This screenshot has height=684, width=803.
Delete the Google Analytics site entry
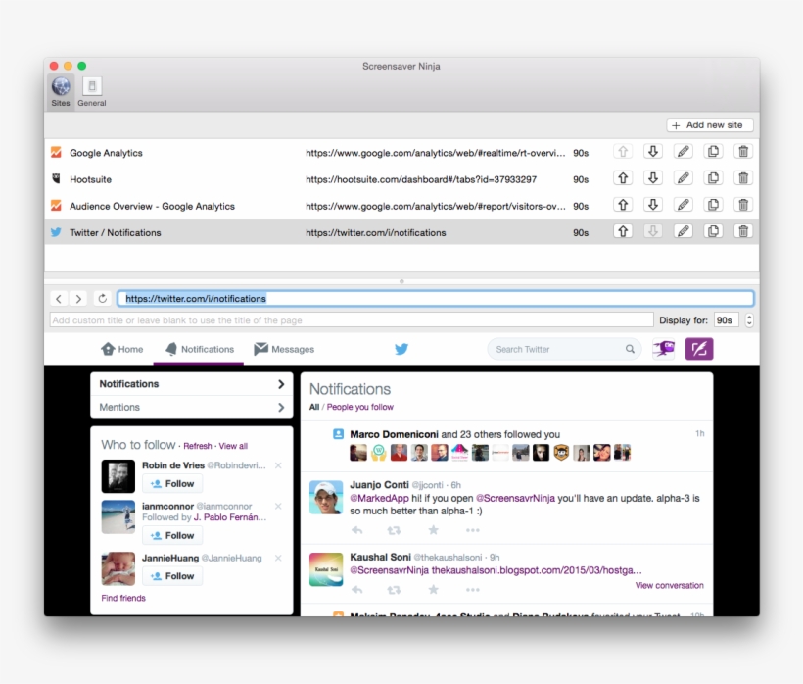743,152
